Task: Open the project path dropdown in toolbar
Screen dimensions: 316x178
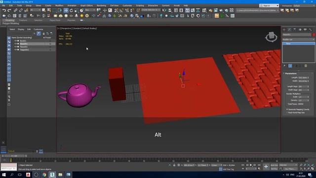Action: (258, 10)
